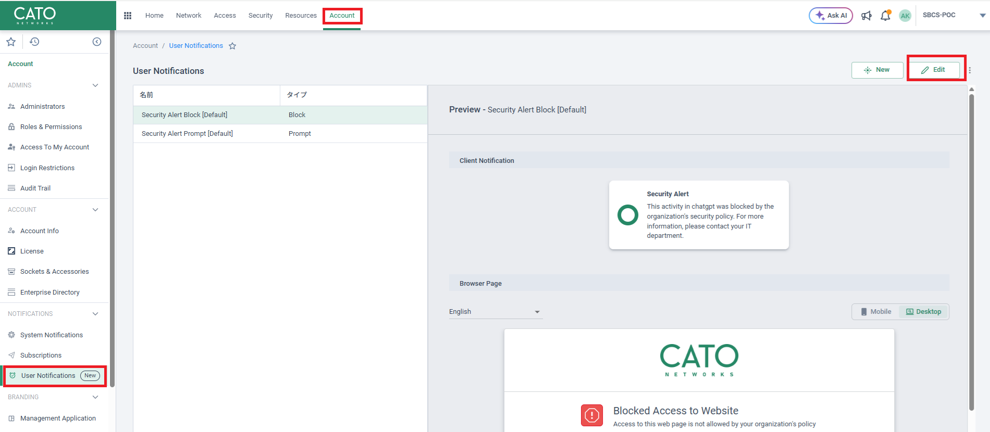Open the Network menu

pyautogui.click(x=189, y=16)
